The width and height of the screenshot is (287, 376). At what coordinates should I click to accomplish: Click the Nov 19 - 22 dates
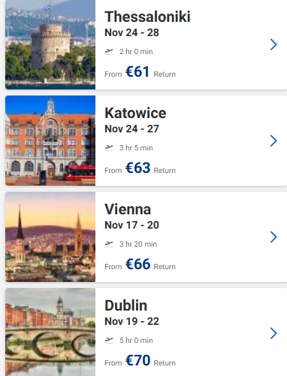131,321
